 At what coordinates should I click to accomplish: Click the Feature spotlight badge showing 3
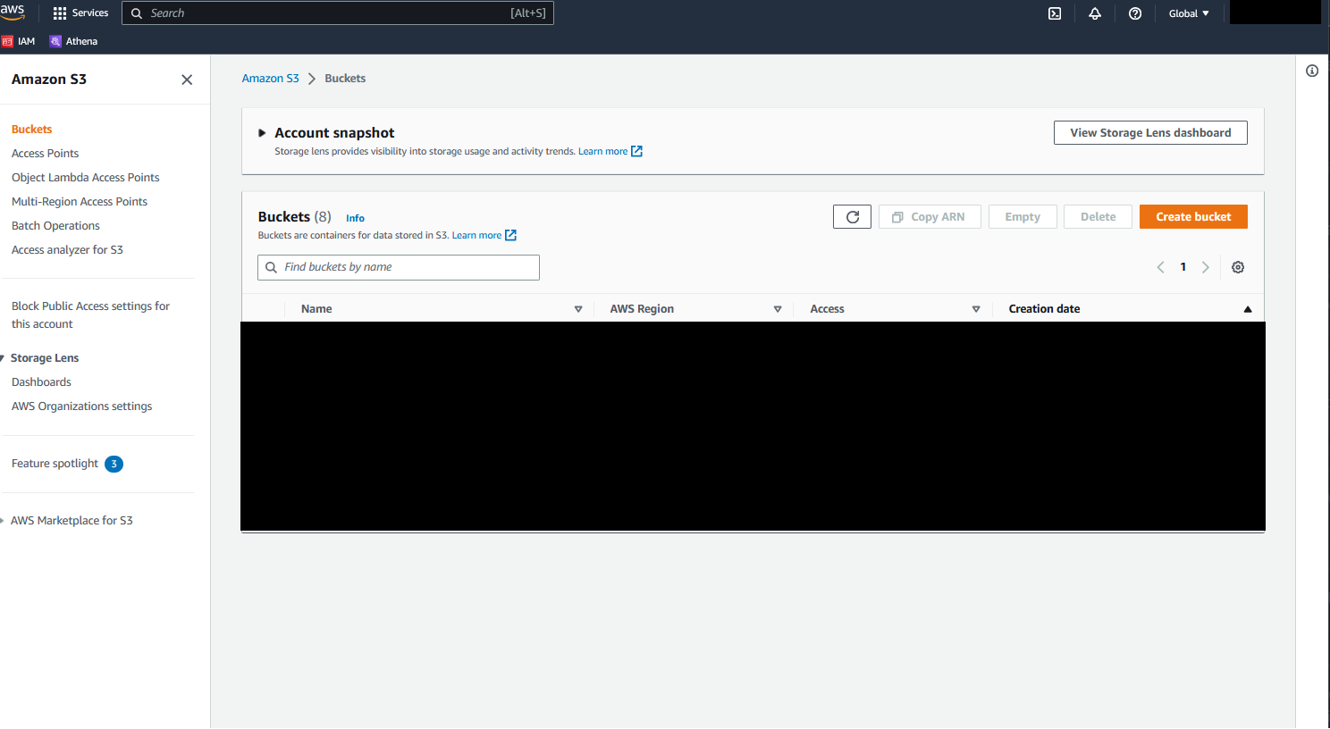click(114, 464)
